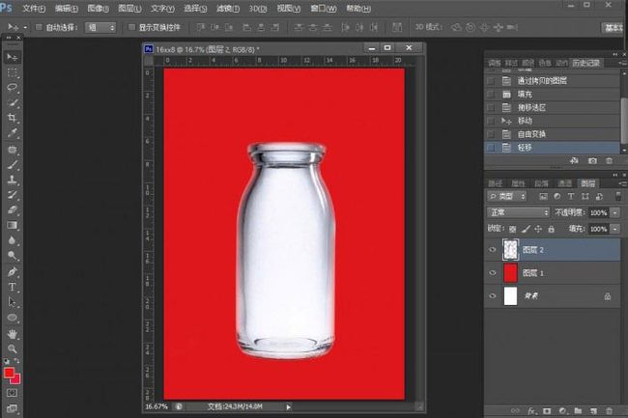Select the Crop tool
The image size is (628, 418).
click(12, 118)
